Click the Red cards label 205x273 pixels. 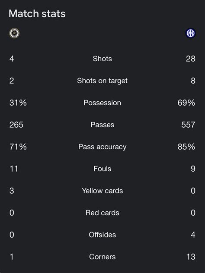[102, 213]
